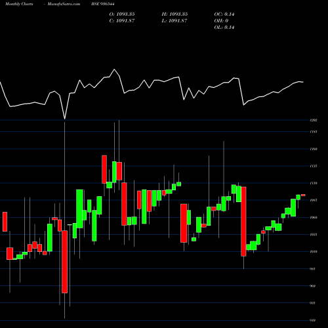Screen dimensions: 328x328
Task: Click the 'OH: 0' readout
Action: [221, 21]
